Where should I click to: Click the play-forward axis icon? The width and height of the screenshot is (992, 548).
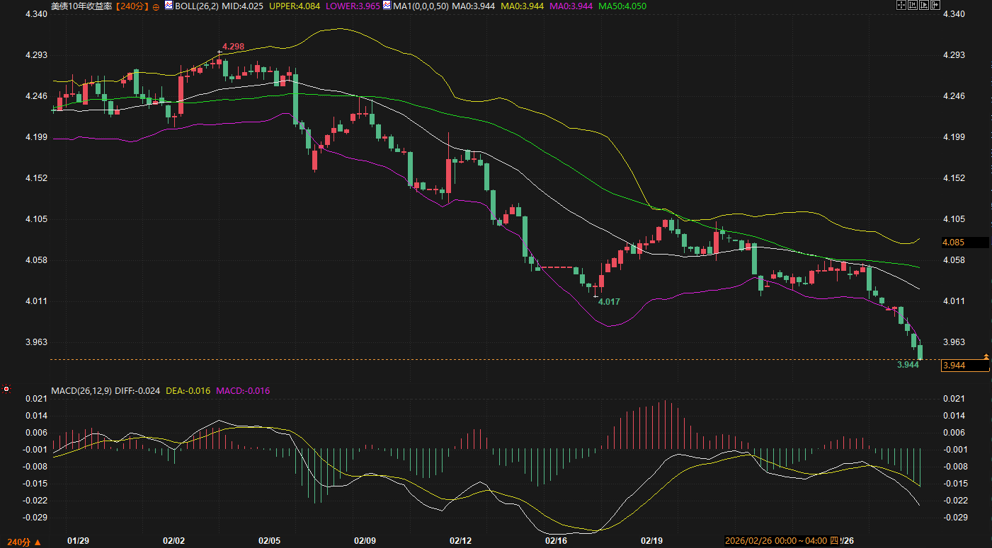point(924,5)
